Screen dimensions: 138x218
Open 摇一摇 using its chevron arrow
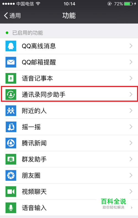(131, 127)
